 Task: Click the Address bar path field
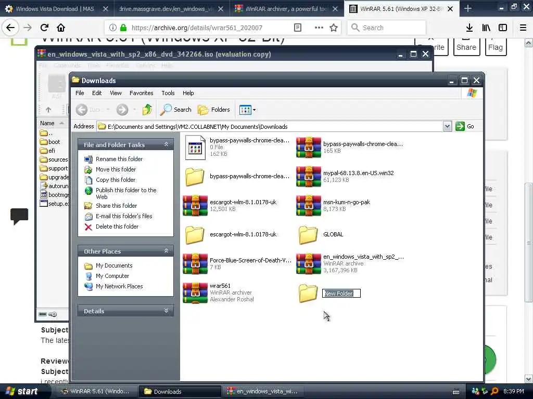[270, 127]
